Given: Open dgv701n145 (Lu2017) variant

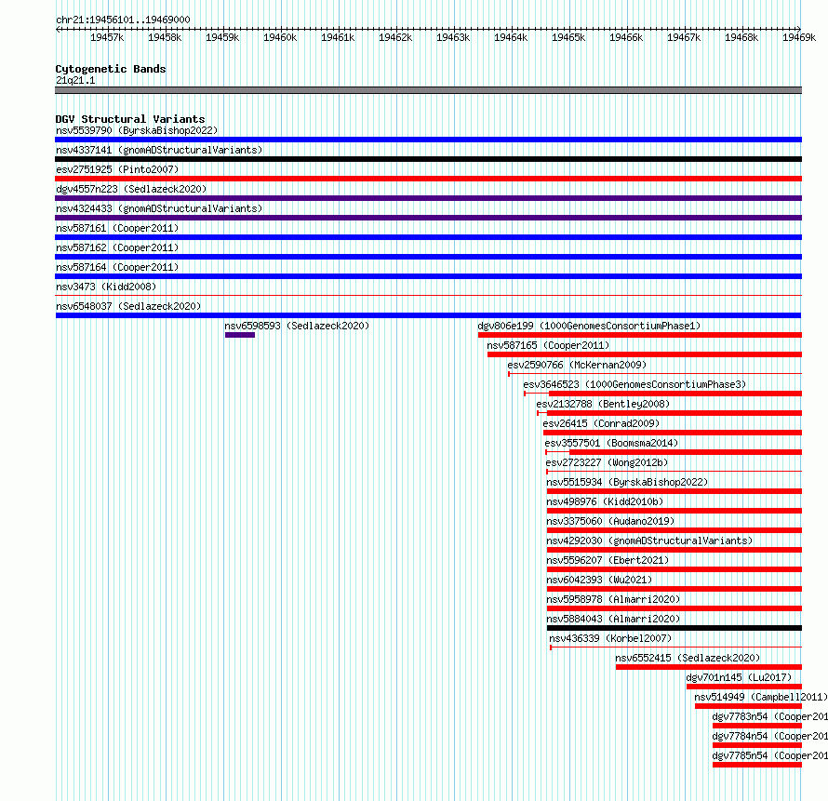Looking at the screenshot, I should tap(739, 677).
